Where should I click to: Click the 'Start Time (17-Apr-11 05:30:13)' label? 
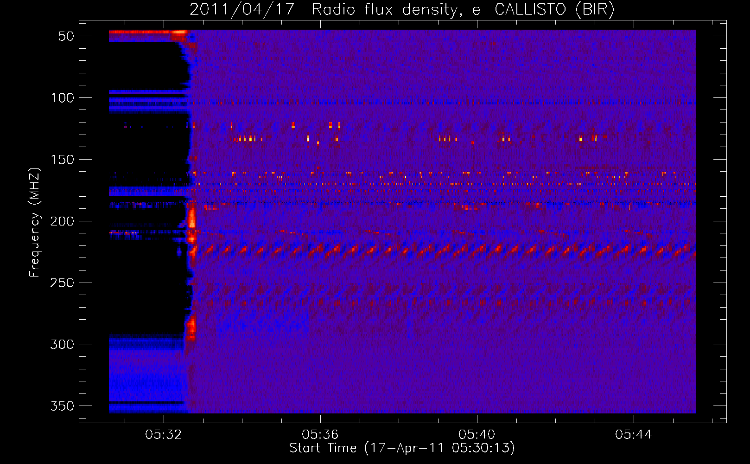coord(402,448)
